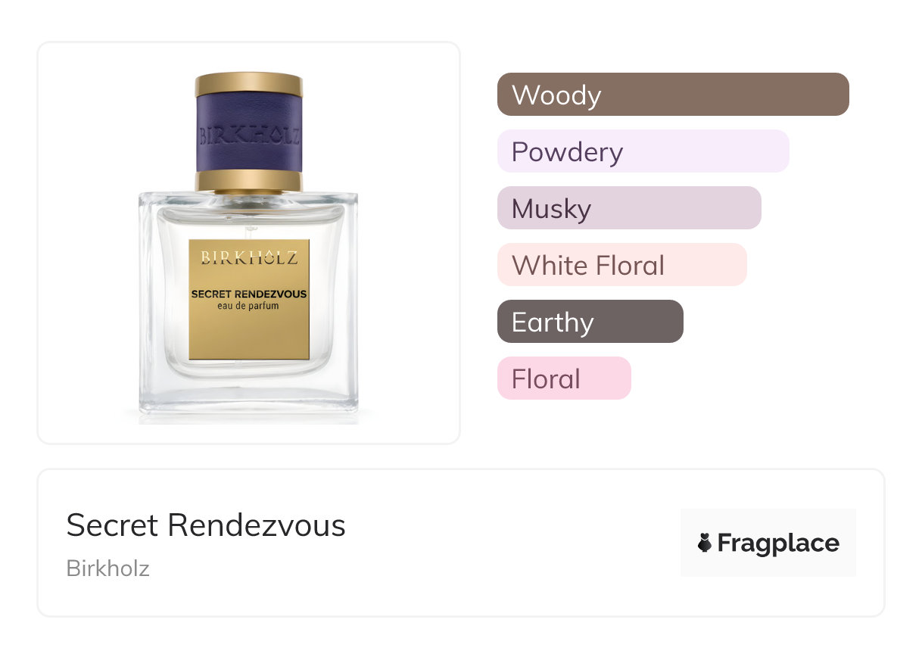This screenshot has height=654, width=922.
Task: Click the 'eau de parfum' text on label
Action: [249, 306]
